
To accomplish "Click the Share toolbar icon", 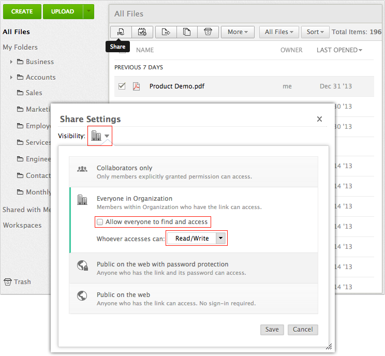I will coord(121,32).
